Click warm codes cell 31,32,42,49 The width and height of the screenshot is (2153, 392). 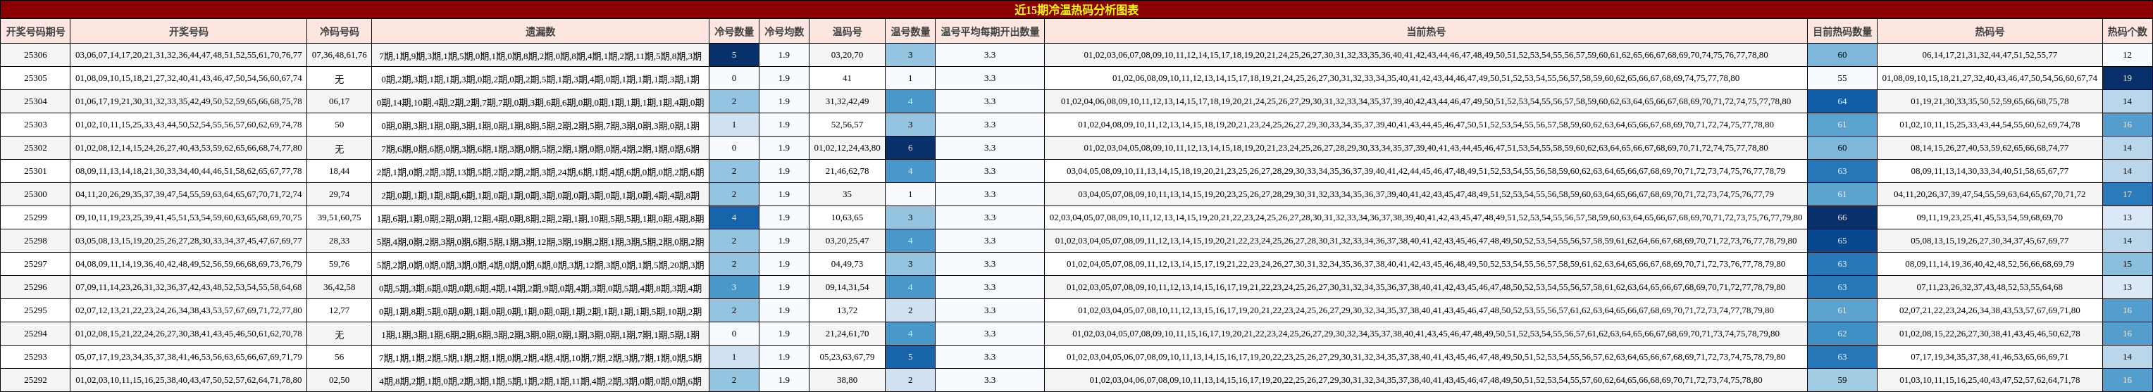click(847, 102)
